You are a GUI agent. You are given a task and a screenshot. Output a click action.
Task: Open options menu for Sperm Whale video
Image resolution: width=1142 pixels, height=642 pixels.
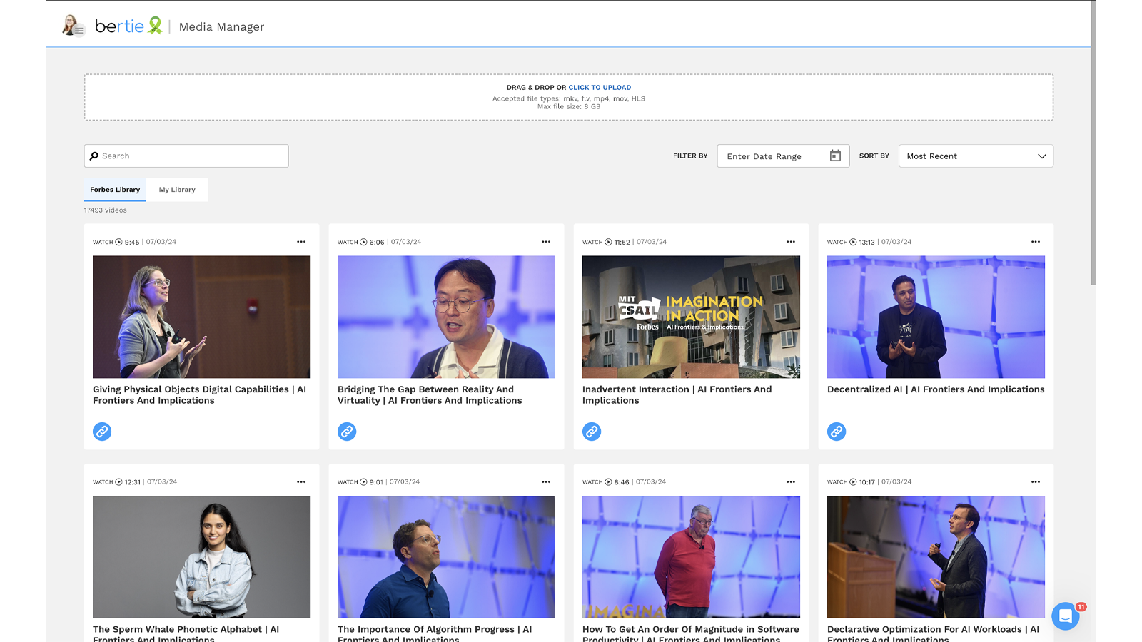click(x=301, y=482)
